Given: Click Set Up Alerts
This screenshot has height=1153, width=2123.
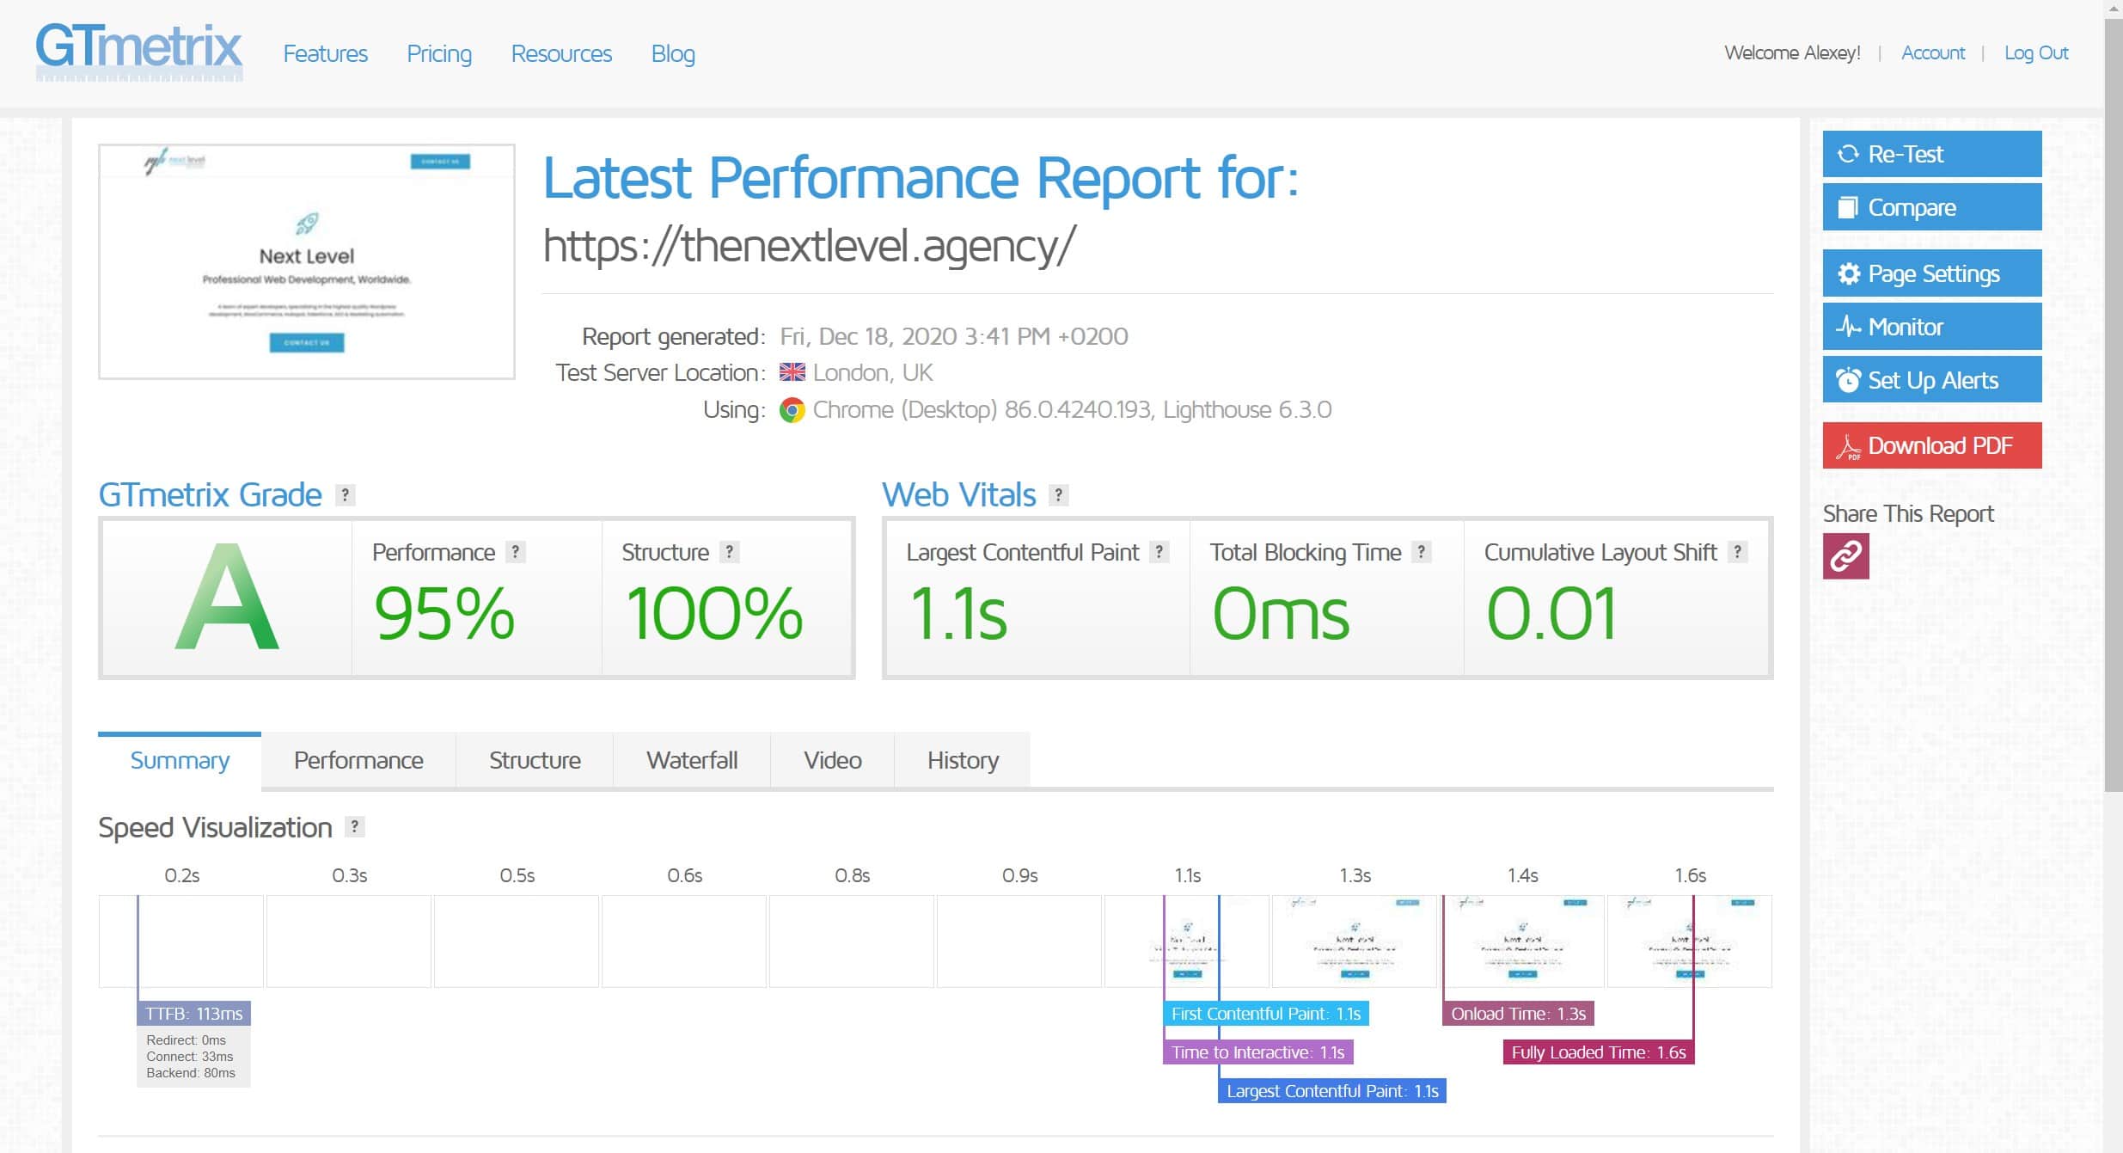Looking at the screenshot, I should tap(1931, 380).
